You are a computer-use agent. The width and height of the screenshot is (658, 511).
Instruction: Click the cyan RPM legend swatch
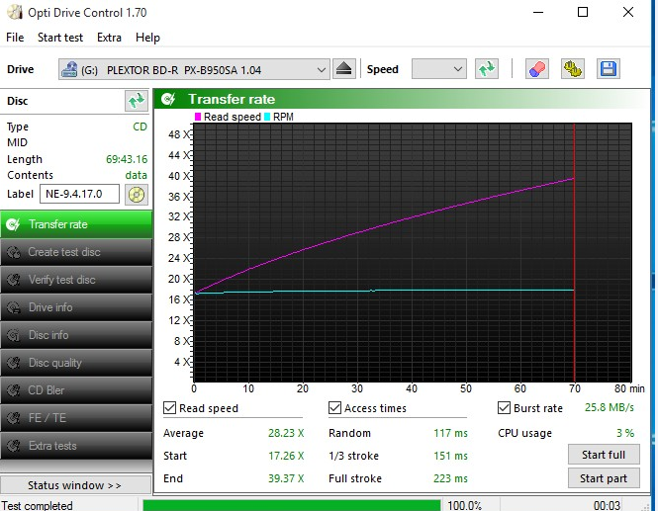(267, 117)
